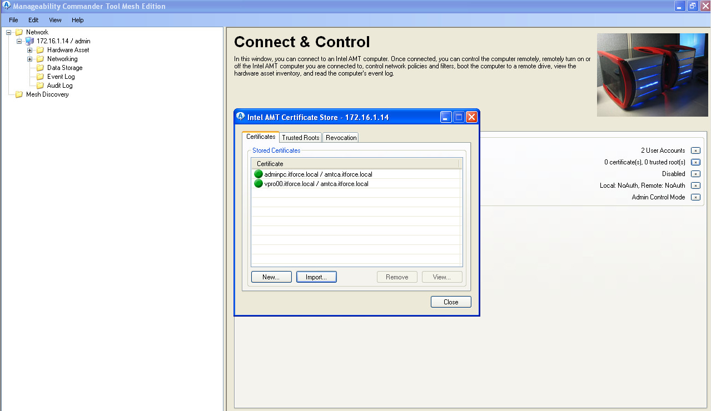Expand the Hardware Asset node
This screenshot has height=411, width=711.
30,50
